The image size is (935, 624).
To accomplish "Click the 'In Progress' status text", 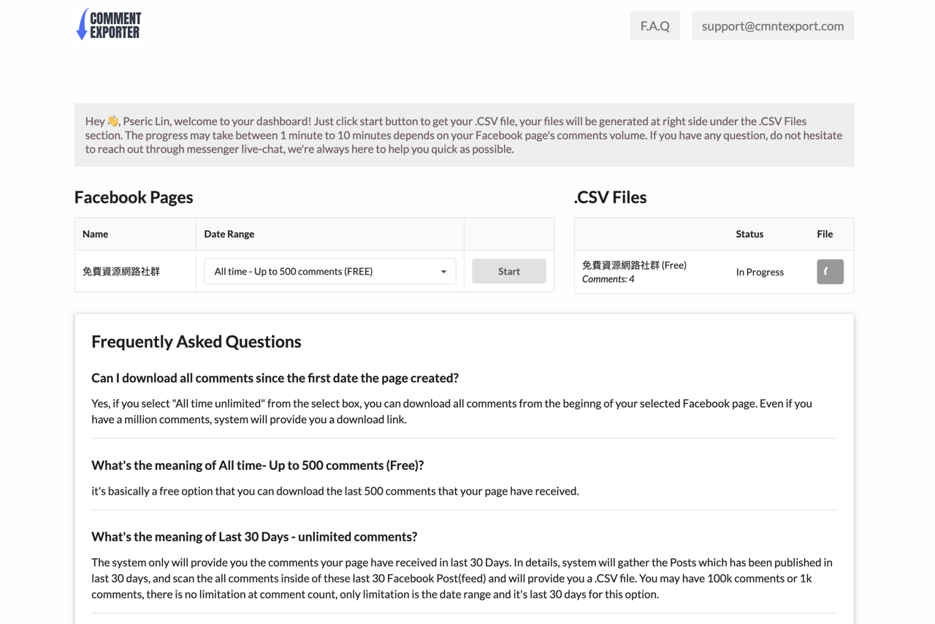I will (x=760, y=272).
